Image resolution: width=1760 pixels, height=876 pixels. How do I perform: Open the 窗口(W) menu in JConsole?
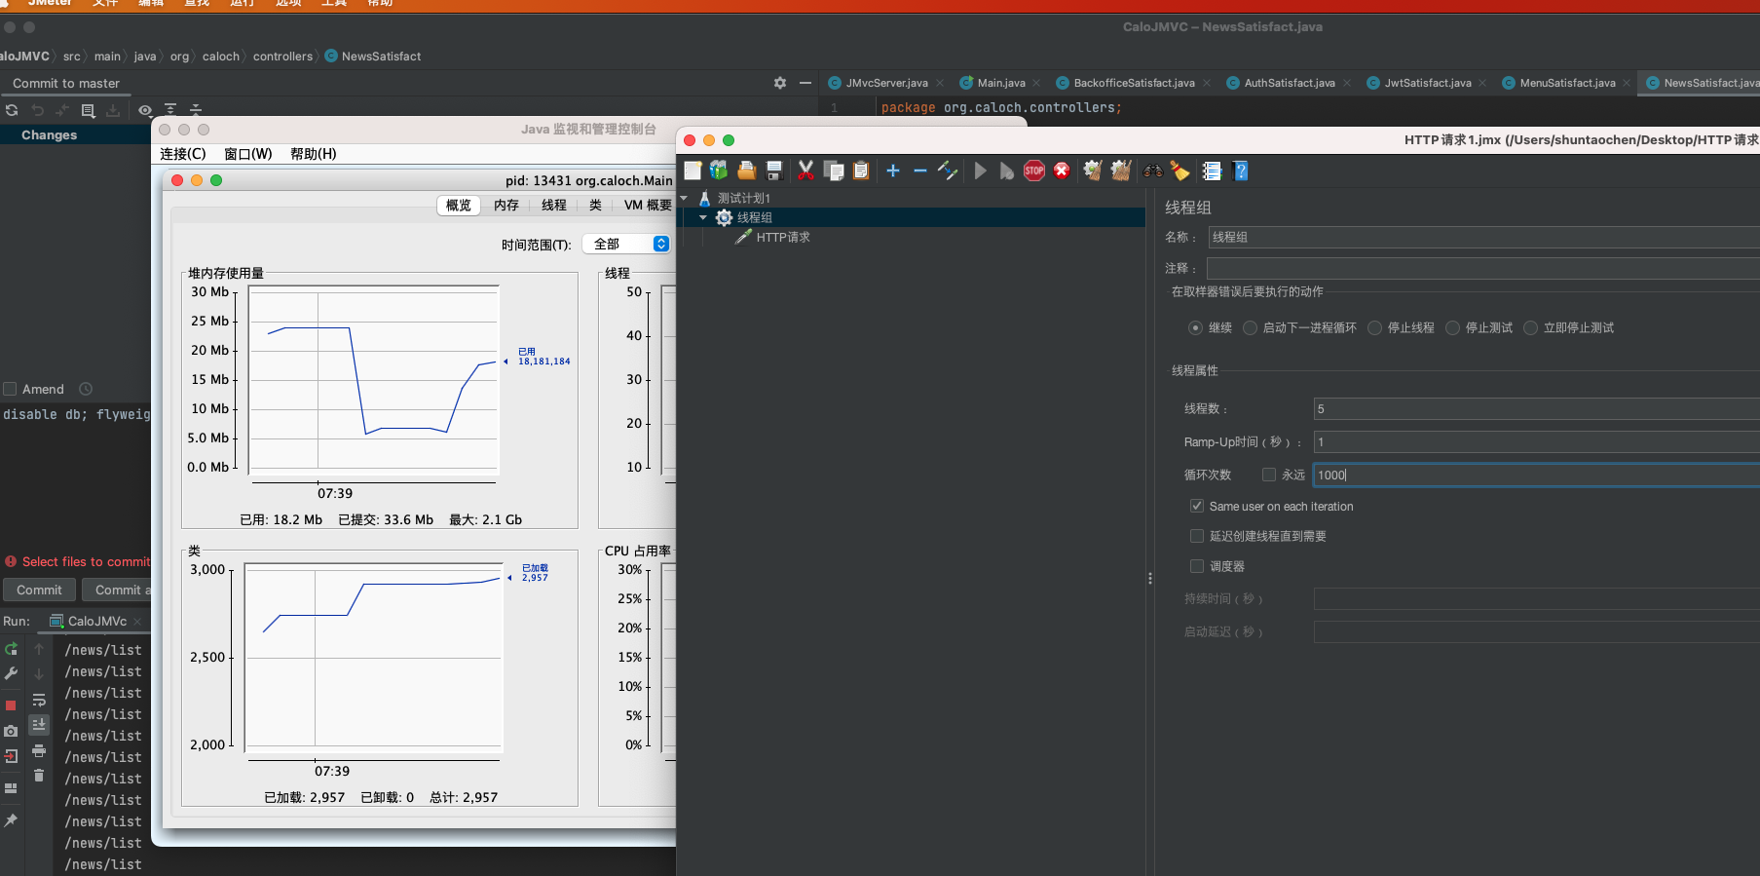247,154
